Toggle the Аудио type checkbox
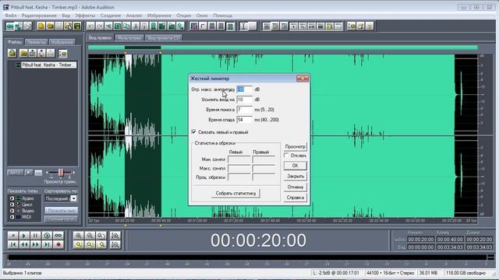Viewport: 499px width, 280px height. click(12, 198)
